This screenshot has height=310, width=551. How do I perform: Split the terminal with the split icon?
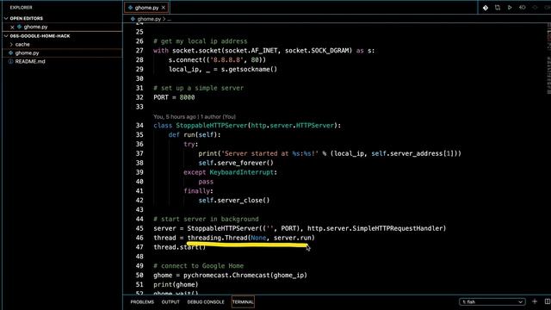548,301
